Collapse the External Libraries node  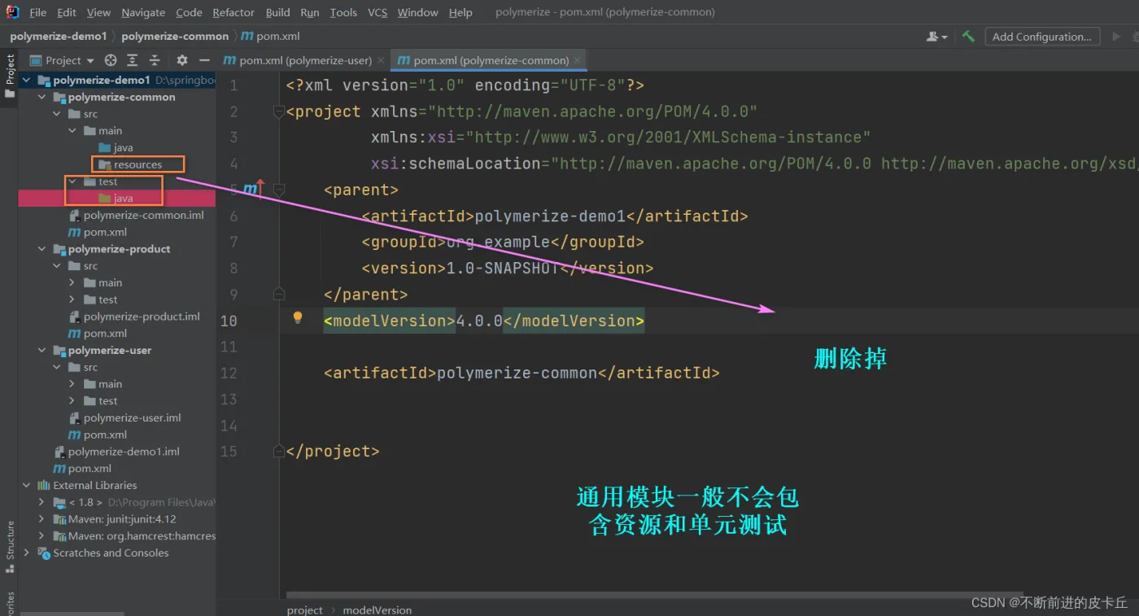27,485
